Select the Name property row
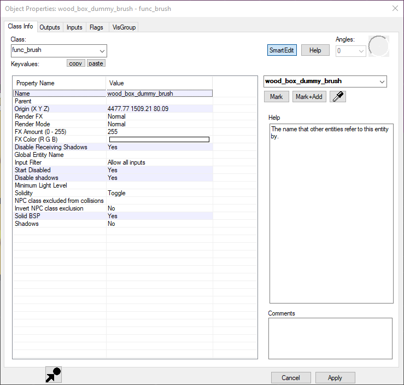Image resolution: width=404 pixels, height=385 pixels. click(113, 94)
